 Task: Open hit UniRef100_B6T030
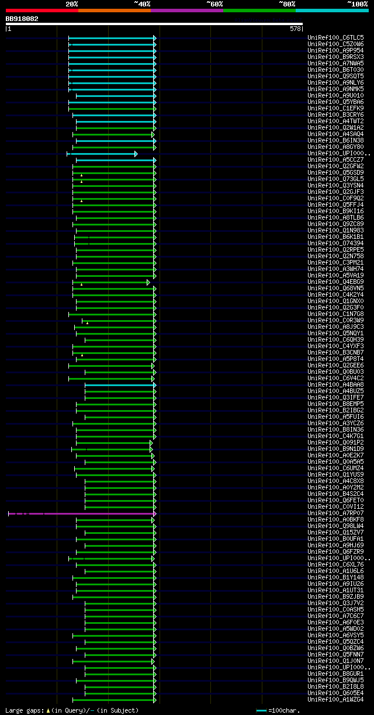tap(335, 70)
